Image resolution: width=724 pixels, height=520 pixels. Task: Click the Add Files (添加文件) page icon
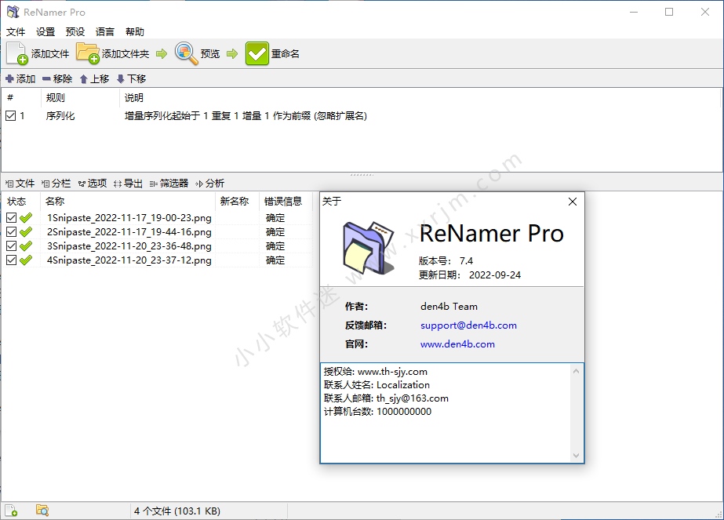[17, 53]
